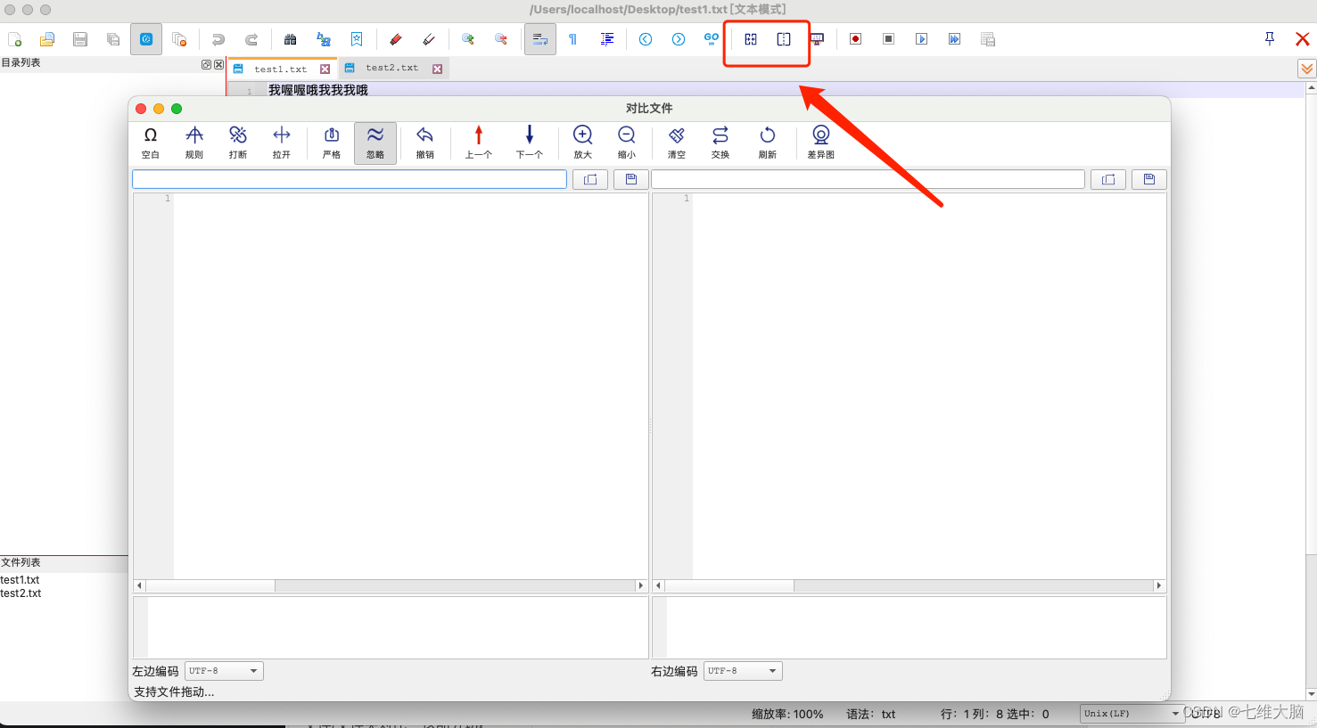Click the split compare icon in main toolbar
Screen dimensions: 1317x728
pyautogui.click(x=784, y=39)
